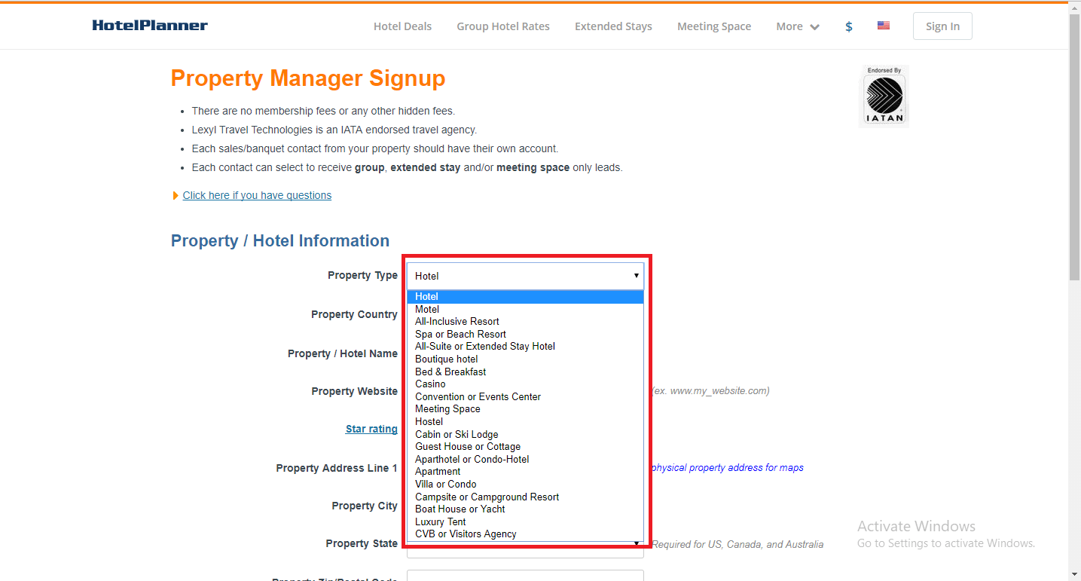Click the 'Click here if you have questions' link

[257, 195]
